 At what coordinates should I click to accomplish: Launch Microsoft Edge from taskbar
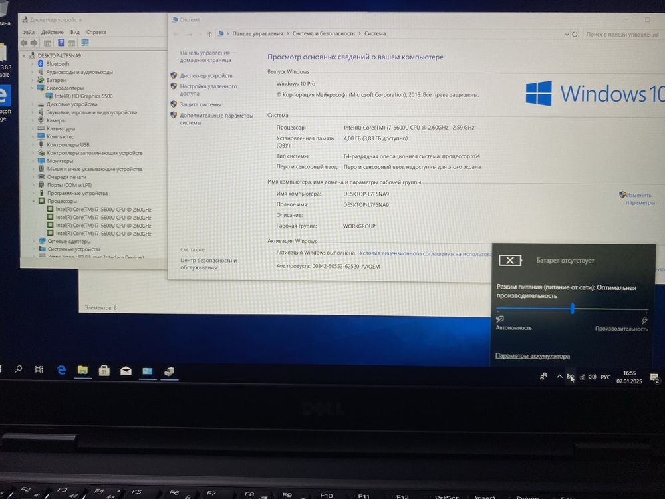(61, 370)
